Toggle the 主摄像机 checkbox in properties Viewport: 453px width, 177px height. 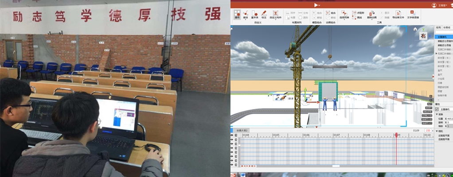[437, 109]
